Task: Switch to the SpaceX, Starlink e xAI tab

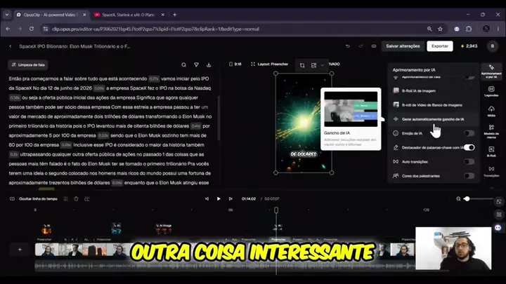Action: [x=128, y=15]
